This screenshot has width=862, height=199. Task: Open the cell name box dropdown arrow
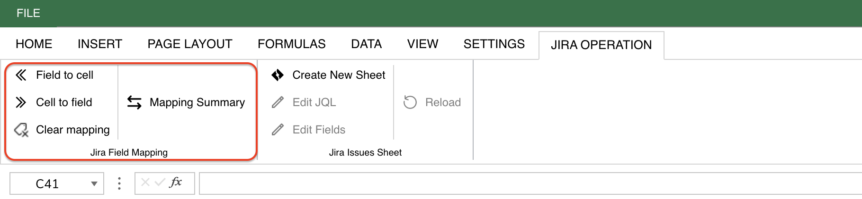click(94, 184)
